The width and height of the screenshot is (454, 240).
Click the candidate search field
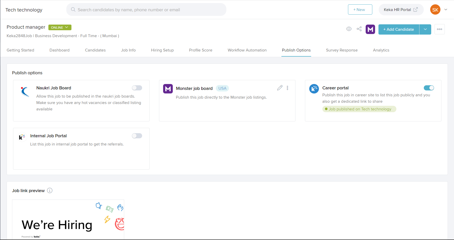pos(146,10)
